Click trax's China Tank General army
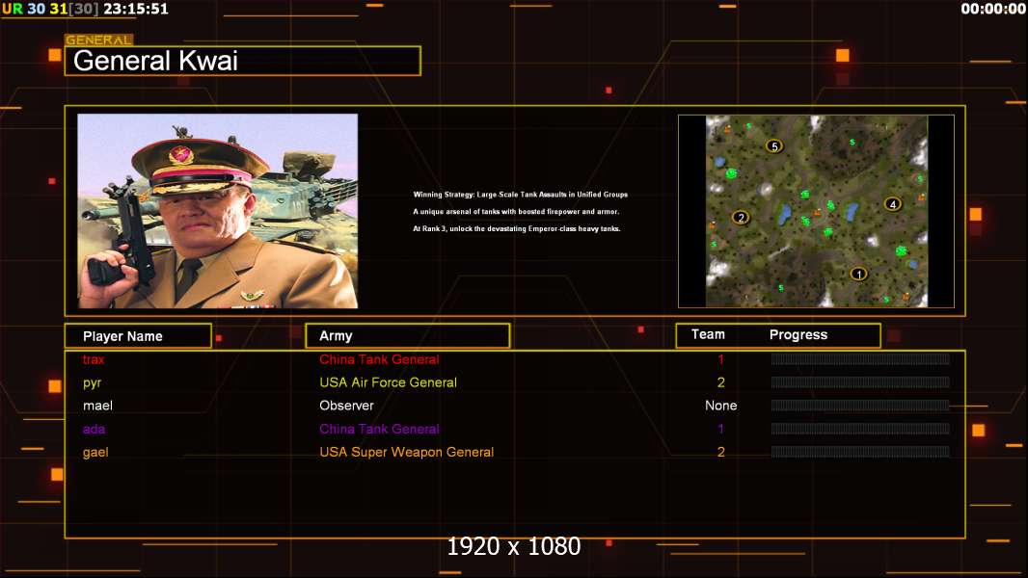Image resolution: width=1028 pixels, height=578 pixels. point(379,359)
